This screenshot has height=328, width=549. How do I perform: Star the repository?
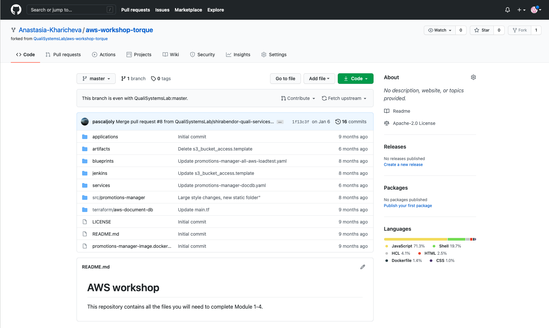pos(482,30)
